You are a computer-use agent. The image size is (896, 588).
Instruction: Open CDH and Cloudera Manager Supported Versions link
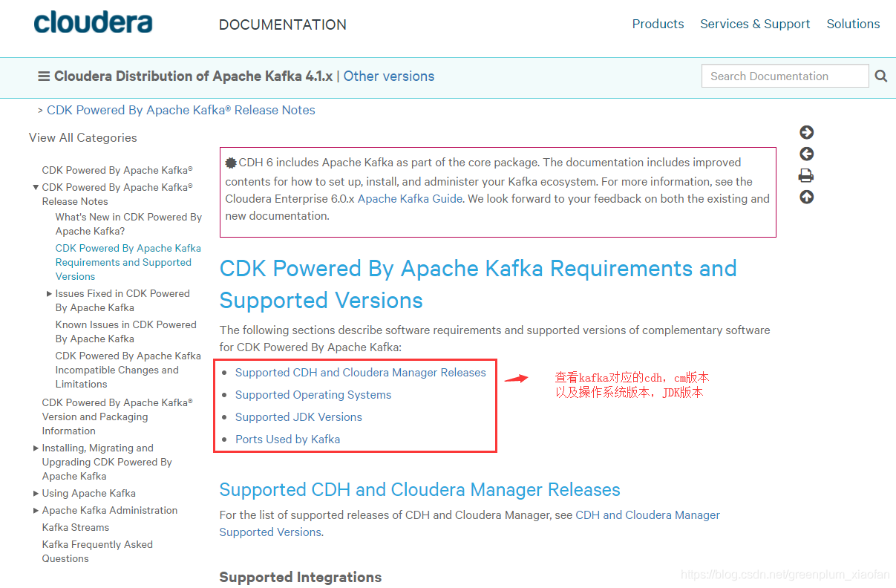[470, 523]
